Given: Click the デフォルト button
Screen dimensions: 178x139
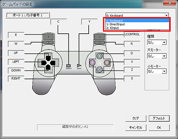Looking at the screenshot, I should (x=159, y=118).
